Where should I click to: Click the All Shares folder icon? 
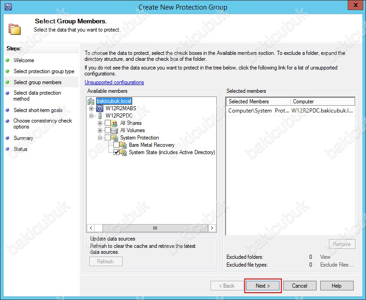pyautogui.click(x=114, y=123)
